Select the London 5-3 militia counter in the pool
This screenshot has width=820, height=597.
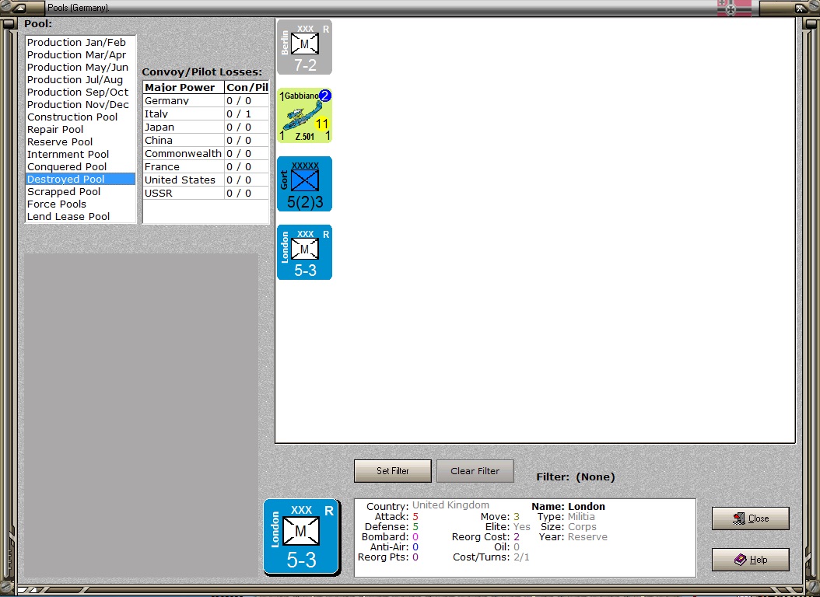coord(304,253)
